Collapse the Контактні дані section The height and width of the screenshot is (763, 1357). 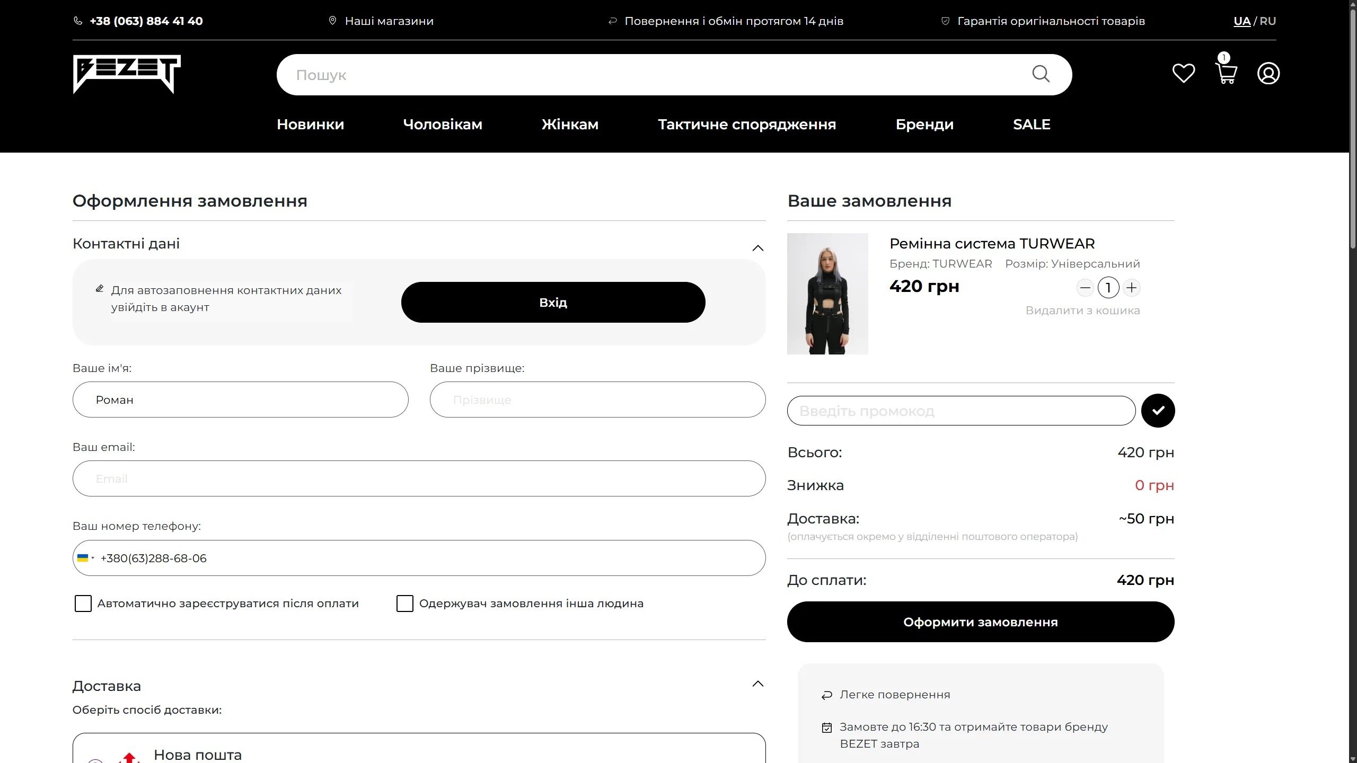pos(758,248)
